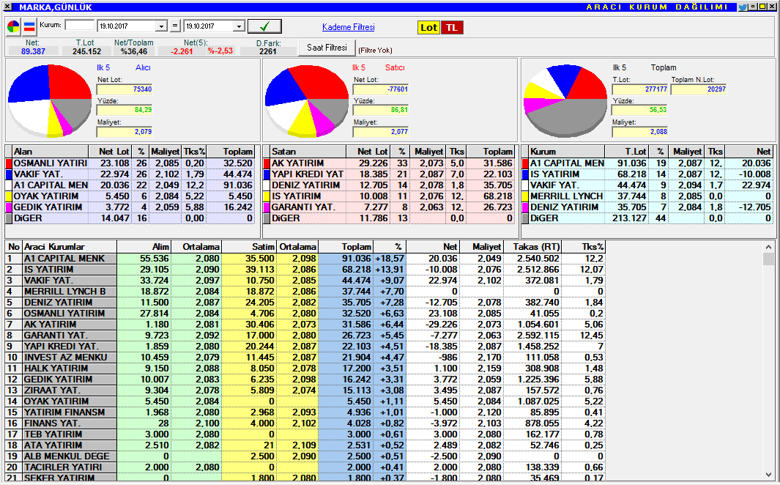
Task: Click the T.Lot value 245.152
Action: (x=86, y=51)
